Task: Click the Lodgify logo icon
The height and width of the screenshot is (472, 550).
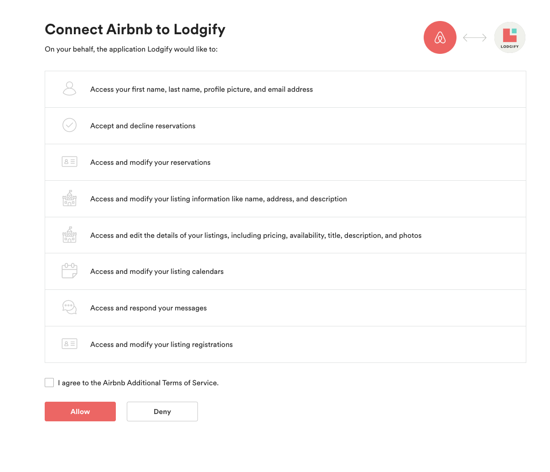Action: [509, 37]
